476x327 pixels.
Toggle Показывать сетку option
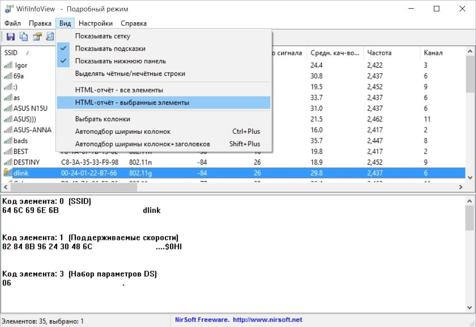[x=164, y=36]
